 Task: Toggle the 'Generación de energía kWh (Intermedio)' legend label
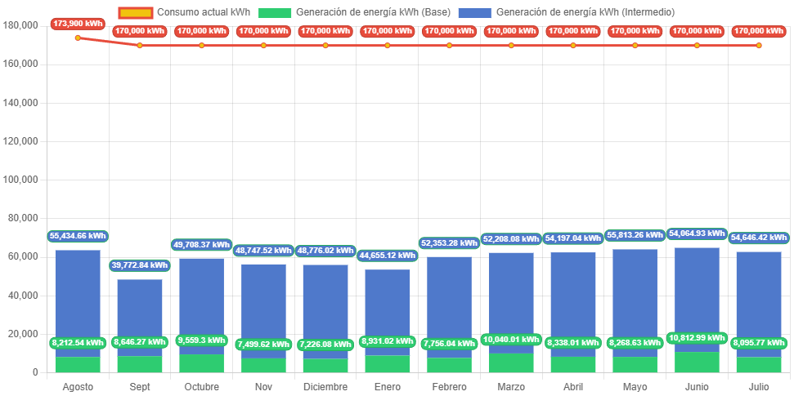[x=585, y=12]
